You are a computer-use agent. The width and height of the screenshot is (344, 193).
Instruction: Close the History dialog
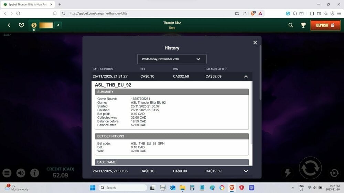(x=255, y=43)
